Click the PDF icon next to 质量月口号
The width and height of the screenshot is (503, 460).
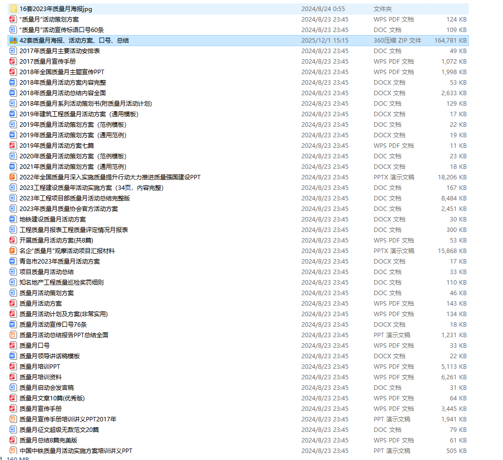point(13,345)
